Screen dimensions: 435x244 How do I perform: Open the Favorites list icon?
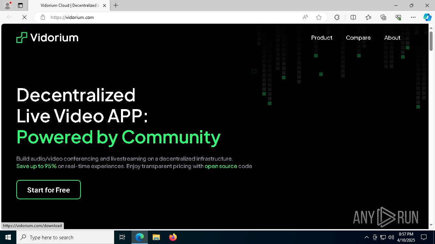(x=368, y=17)
